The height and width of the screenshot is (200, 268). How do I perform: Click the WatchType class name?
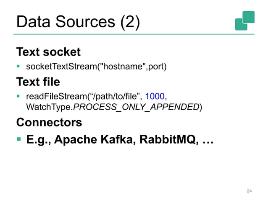(x=49, y=108)
